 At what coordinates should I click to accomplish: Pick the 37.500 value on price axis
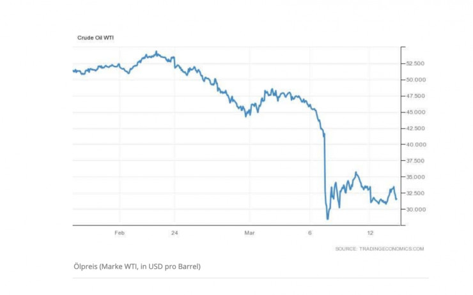pyautogui.click(x=415, y=161)
